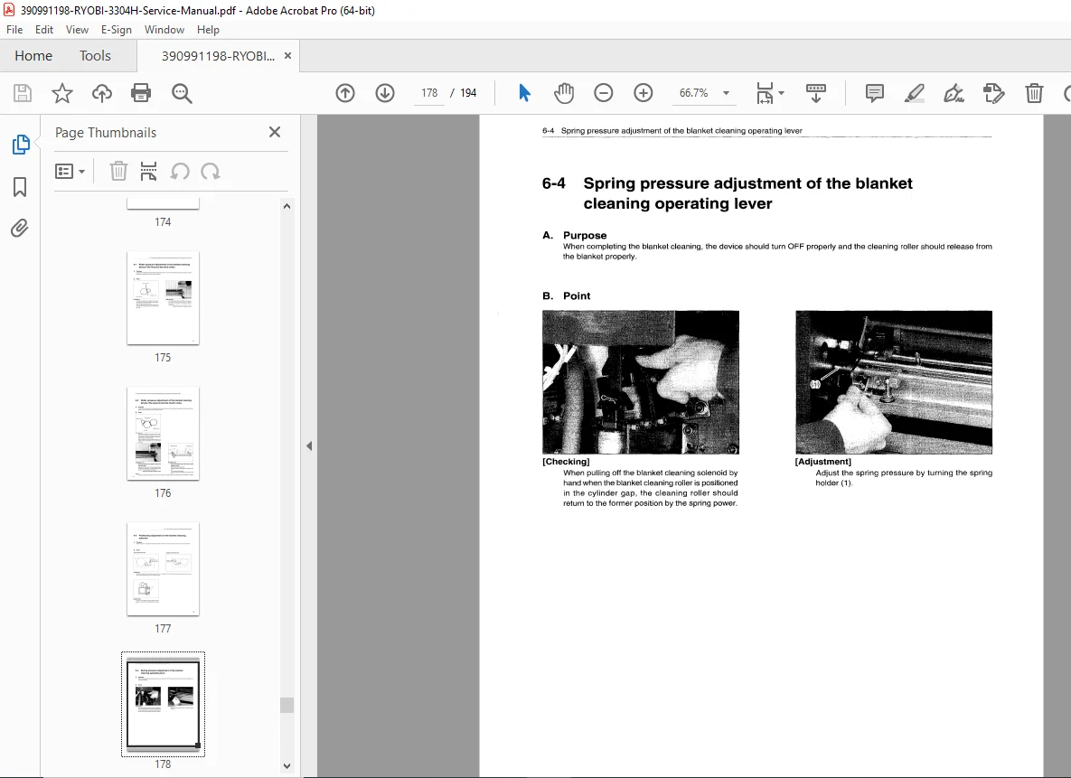Select the Highlight text tool
The image size is (1071, 778).
click(x=914, y=93)
